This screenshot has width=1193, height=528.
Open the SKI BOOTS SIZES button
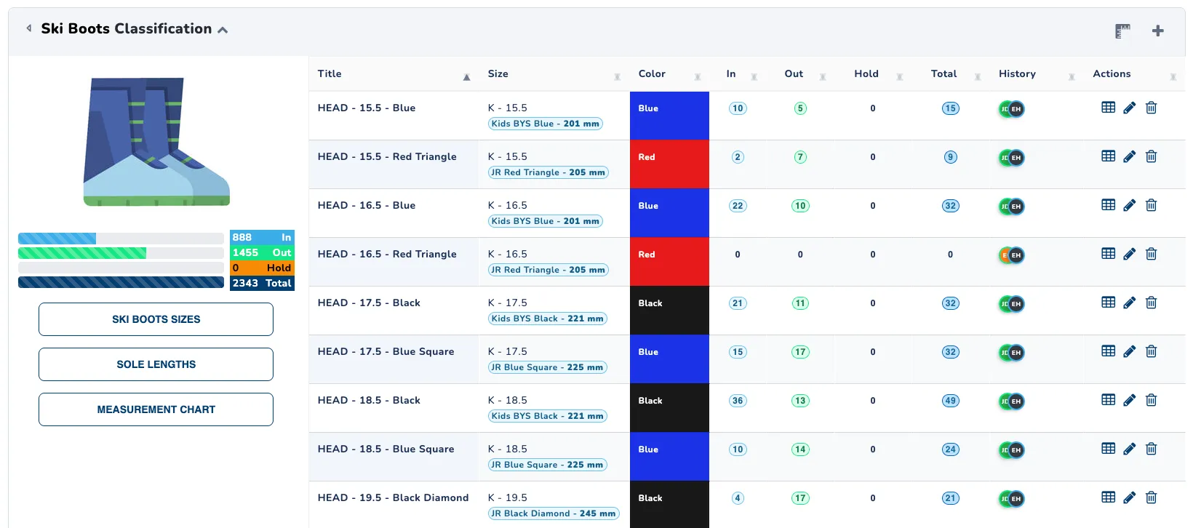[x=156, y=319]
